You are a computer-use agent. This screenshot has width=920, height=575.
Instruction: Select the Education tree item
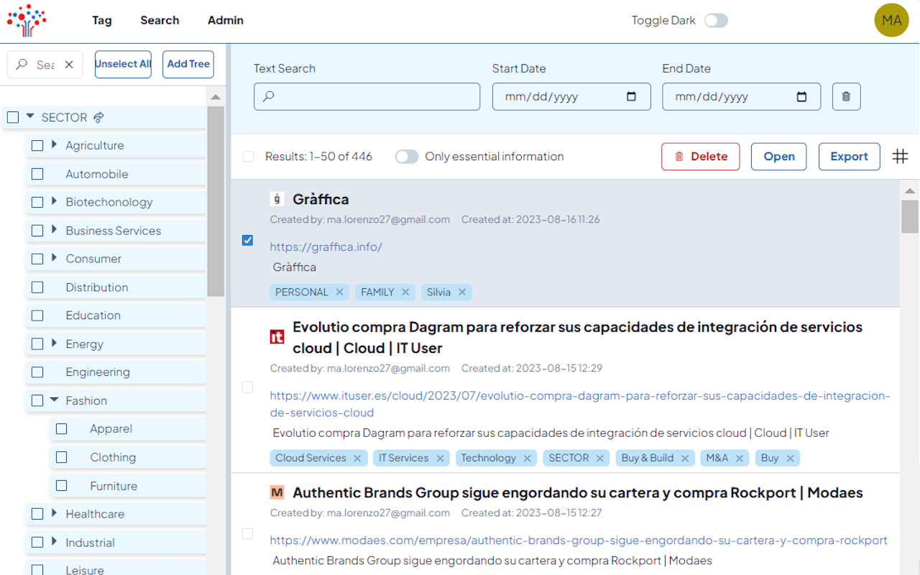(116, 316)
